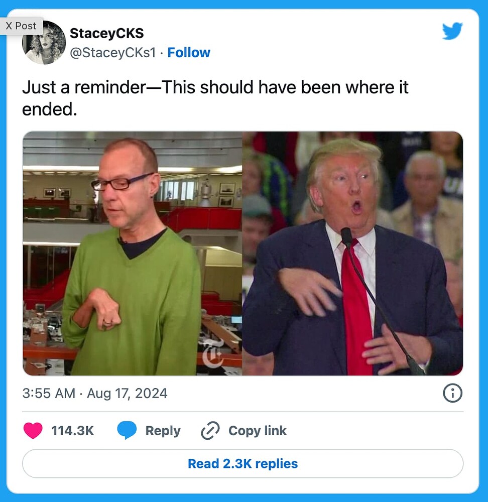
Task: Click the chain link copy icon
Action: 210,431
